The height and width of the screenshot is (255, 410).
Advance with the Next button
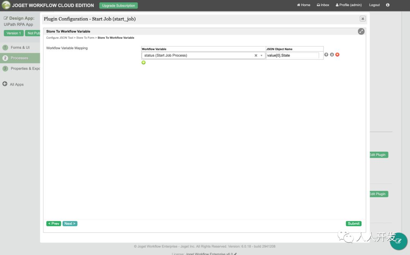click(70, 224)
